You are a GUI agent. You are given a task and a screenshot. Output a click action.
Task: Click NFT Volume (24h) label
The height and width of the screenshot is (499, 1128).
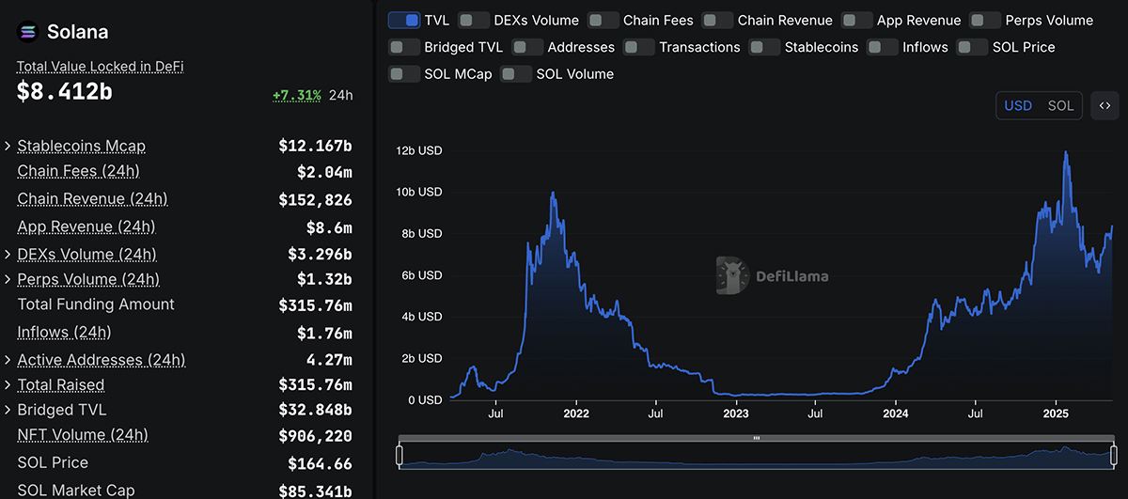click(x=83, y=434)
